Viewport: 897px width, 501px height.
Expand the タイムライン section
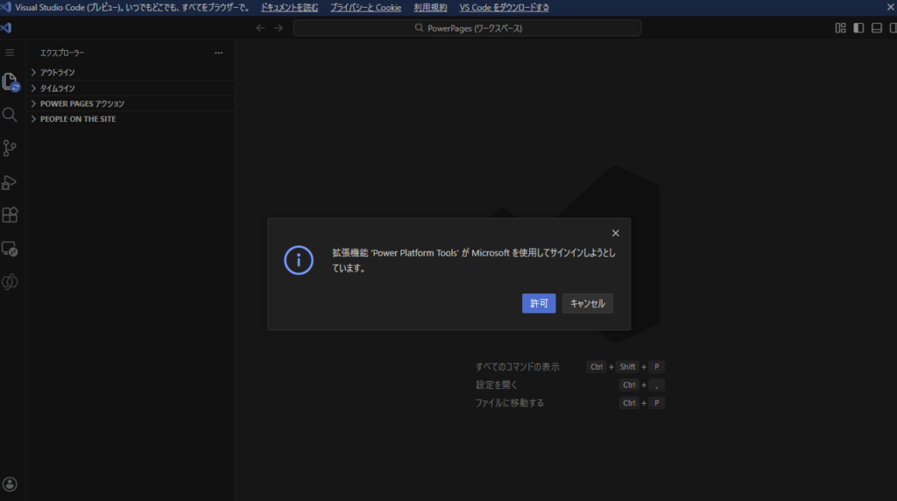[58, 88]
